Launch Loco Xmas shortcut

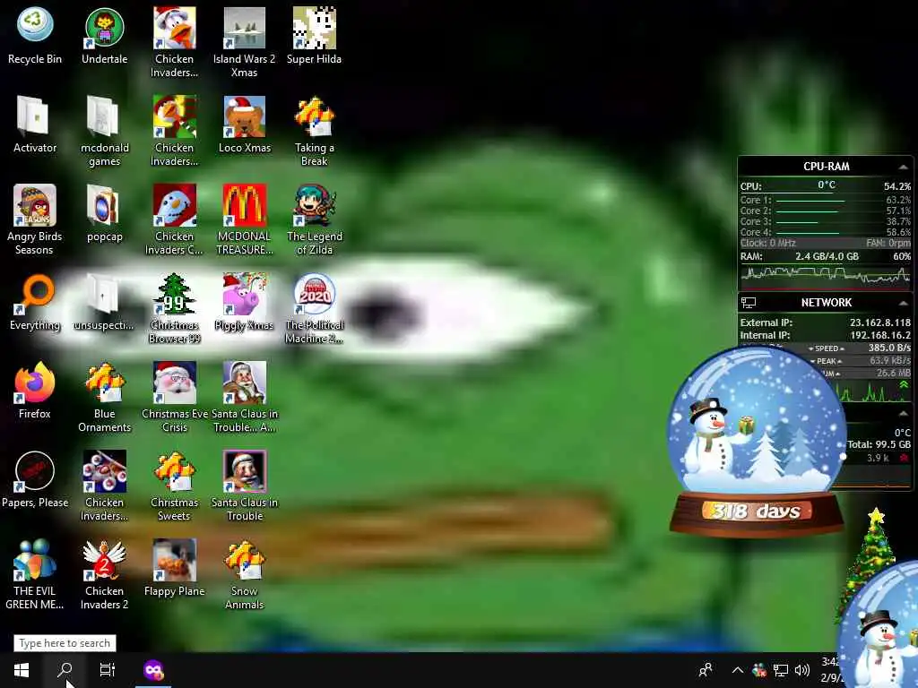[x=244, y=124]
